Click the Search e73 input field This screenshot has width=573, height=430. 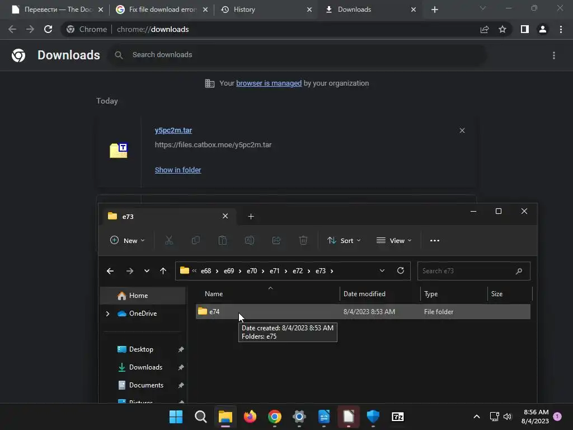tap(473, 271)
